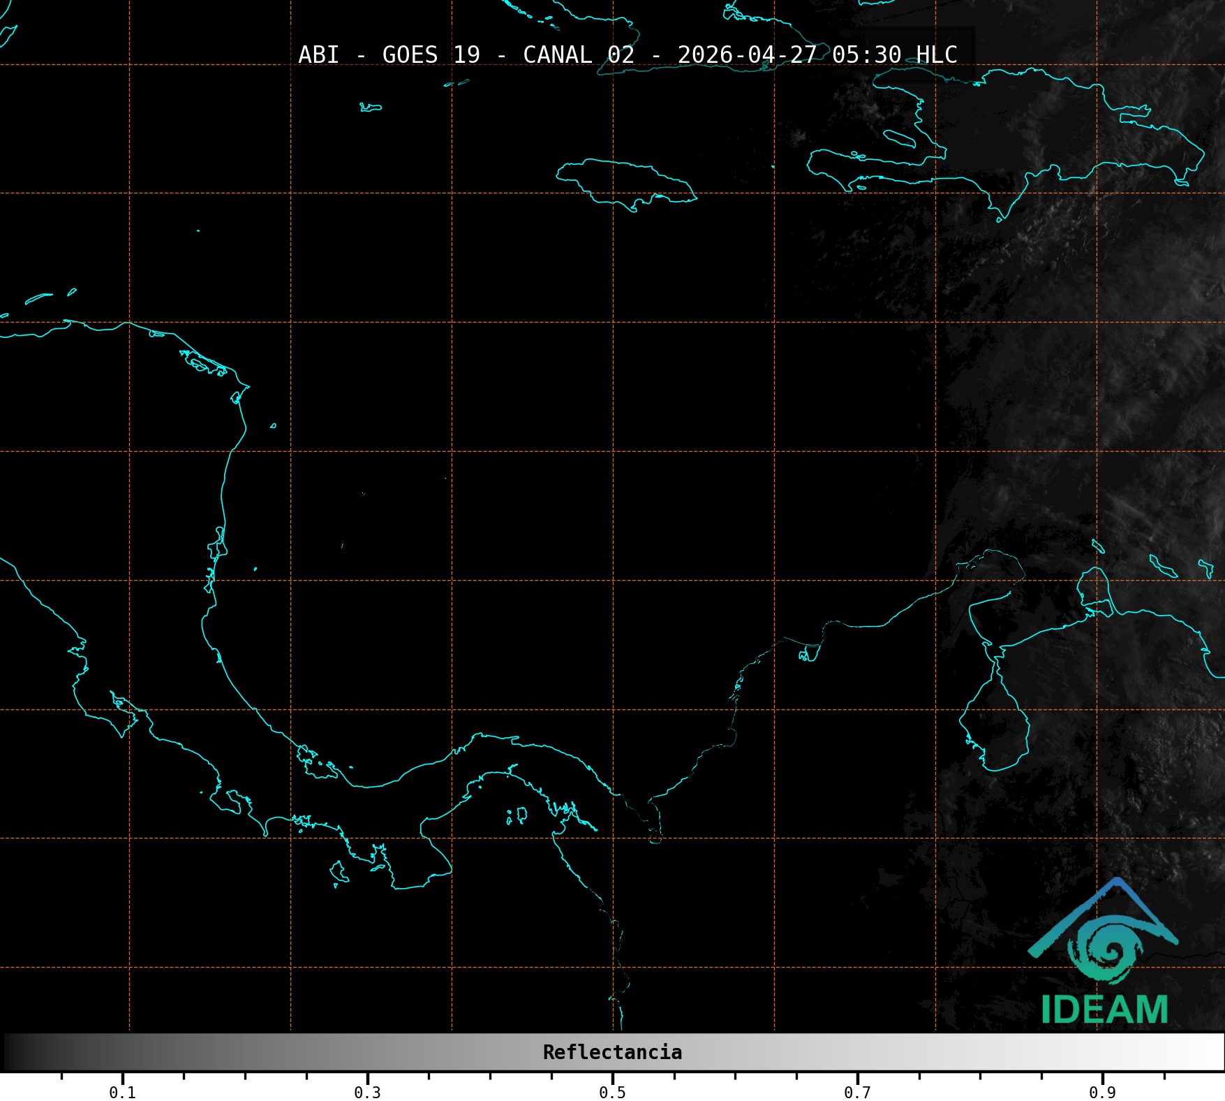The image size is (1225, 1101).
Task: Click the CANAL 02 text in the title
Action: click(578, 55)
